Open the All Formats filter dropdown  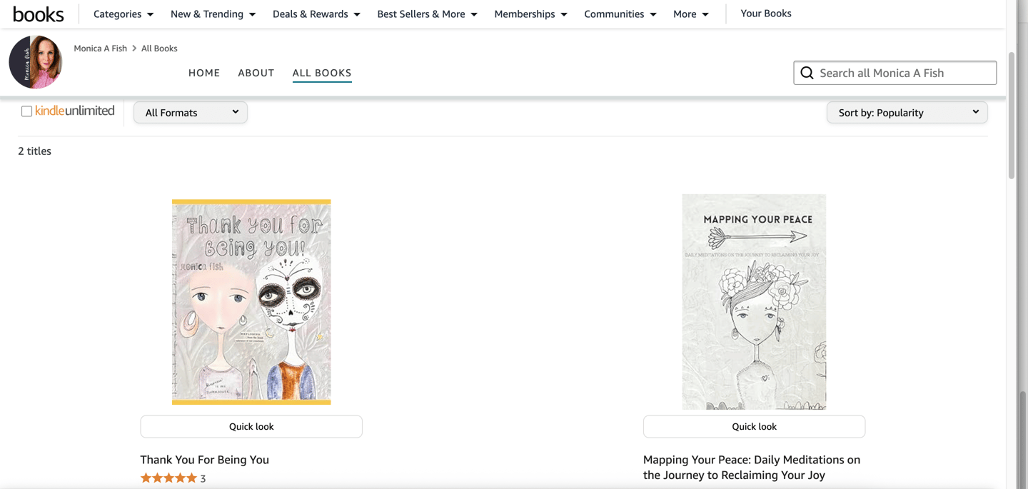pyautogui.click(x=191, y=112)
